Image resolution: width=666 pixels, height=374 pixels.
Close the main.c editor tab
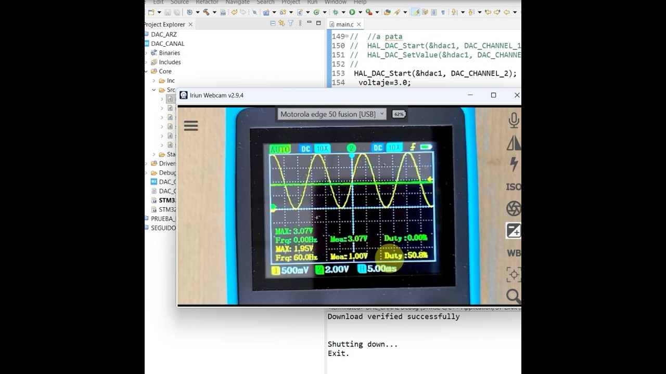[x=358, y=24]
